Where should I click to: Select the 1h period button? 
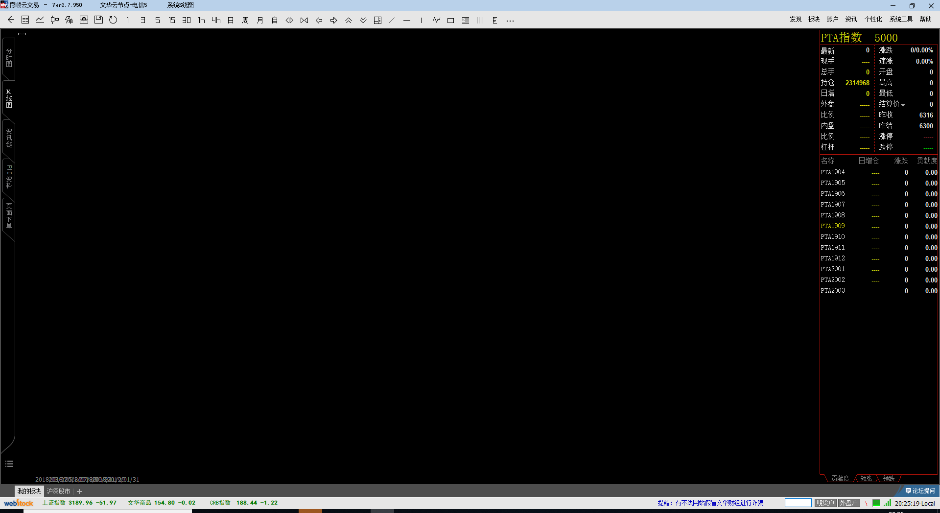pyautogui.click(x=201, y=20)
